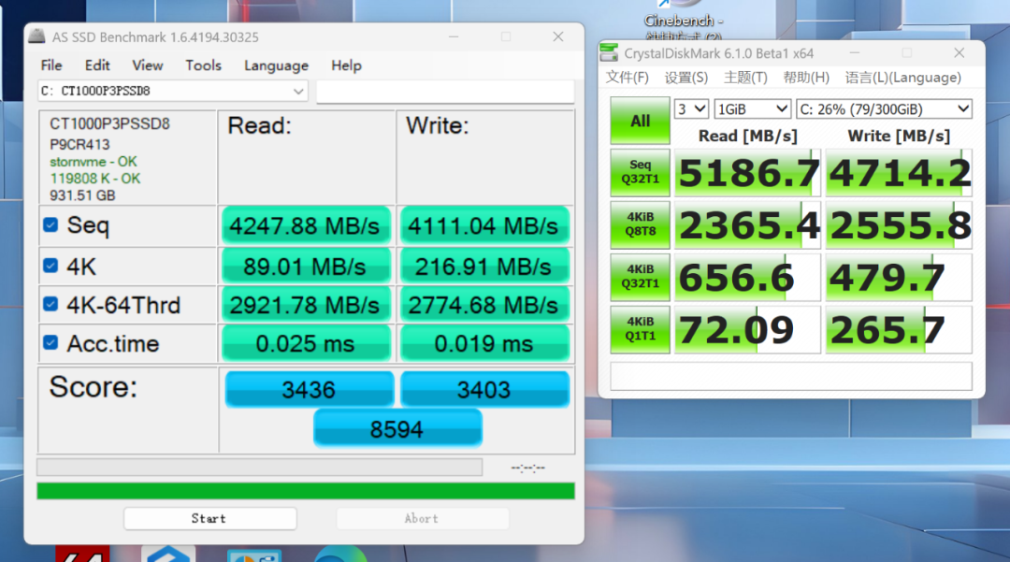
Task: Open the Language menu in AS SSD
Action: tap(276, 65)
